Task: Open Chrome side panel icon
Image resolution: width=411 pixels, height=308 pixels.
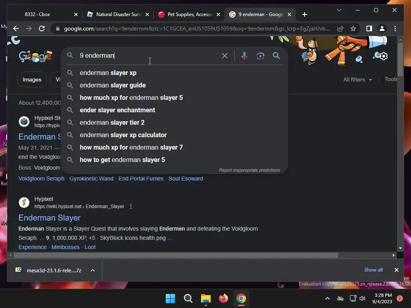Action: (x=369, y=28)
